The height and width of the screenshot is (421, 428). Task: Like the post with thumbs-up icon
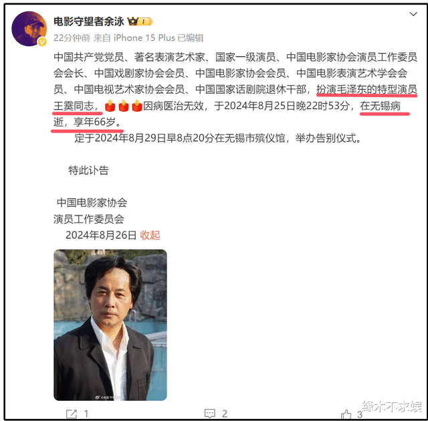(346, 414)
